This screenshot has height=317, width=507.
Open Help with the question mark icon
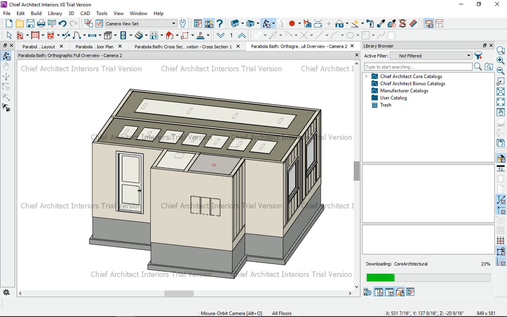219,23
